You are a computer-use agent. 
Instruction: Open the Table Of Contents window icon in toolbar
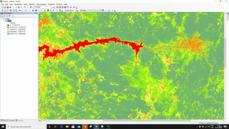click(57, 7)
